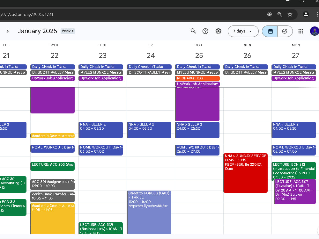The height and width of the screenshot is (239, 319).
Task: Open Wednesday's UpWork Job Application event
Action: pos(53,78)
